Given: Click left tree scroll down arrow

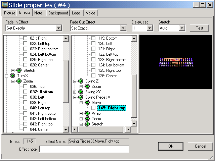Looking at the screenshot, I should click(66, 129).
